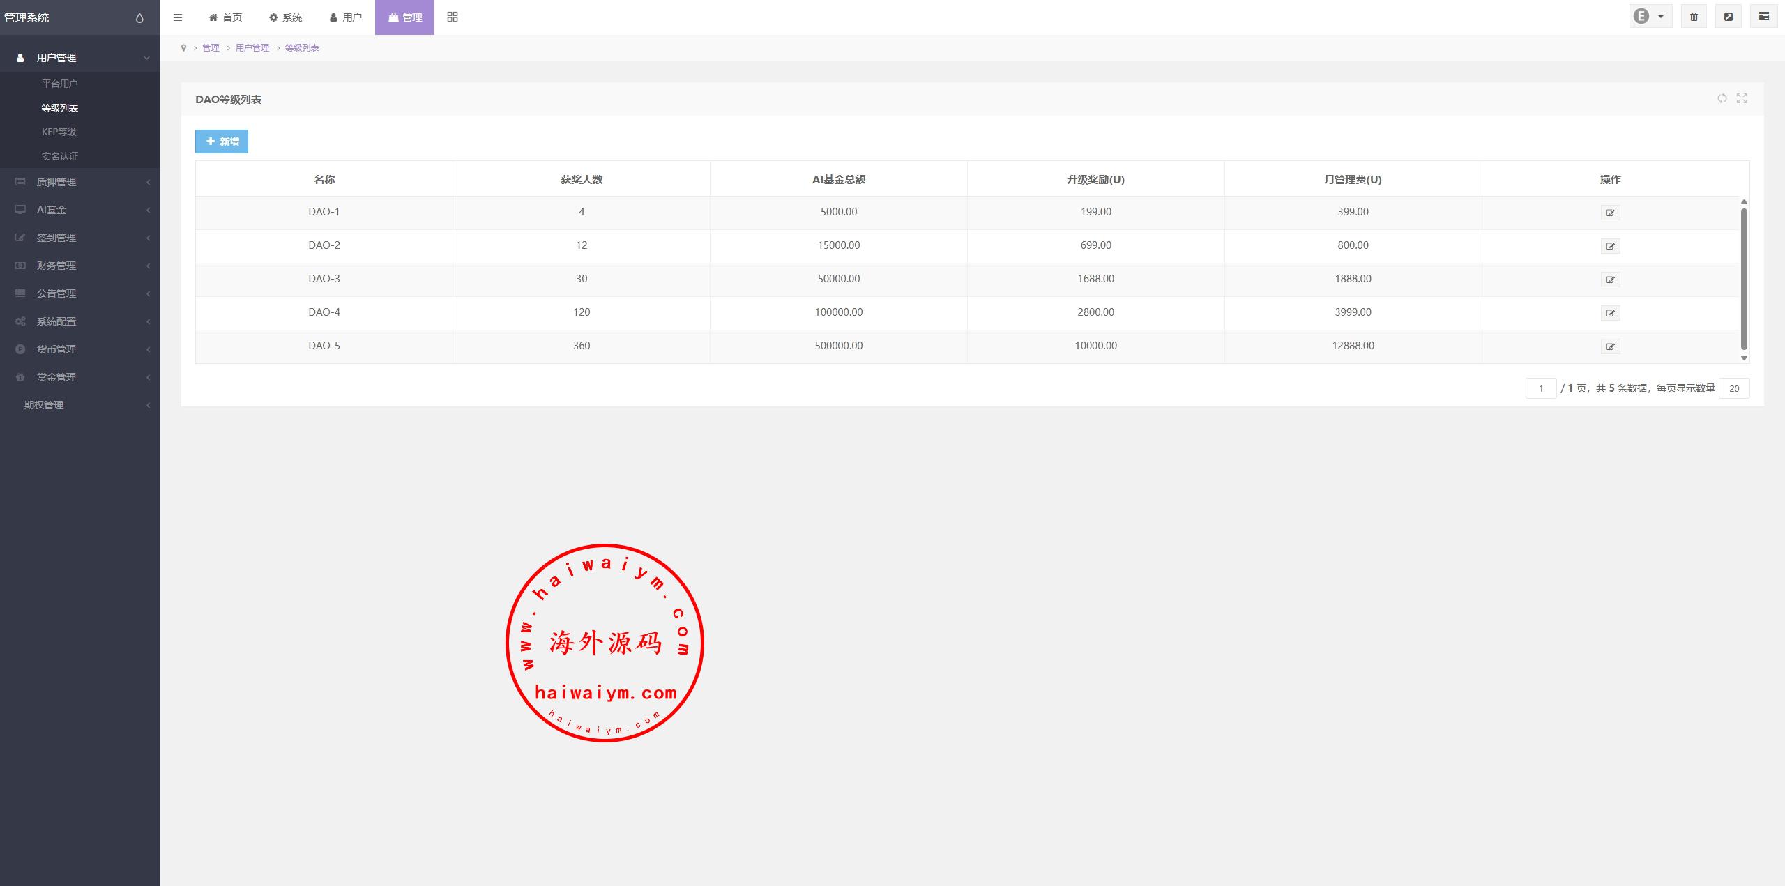Expand DAO等级列表 panel to fullscreen
This screenshot has width=1785, height=886.
pyautogui.click(x=1742, y=98)
